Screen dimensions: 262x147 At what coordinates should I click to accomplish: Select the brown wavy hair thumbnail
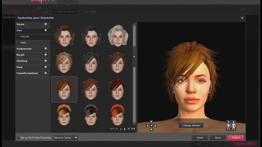(x=64, y=36)
